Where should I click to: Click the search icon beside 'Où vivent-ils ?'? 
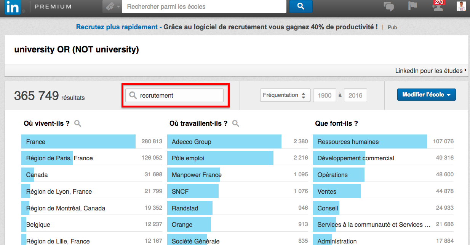[78, 123]
